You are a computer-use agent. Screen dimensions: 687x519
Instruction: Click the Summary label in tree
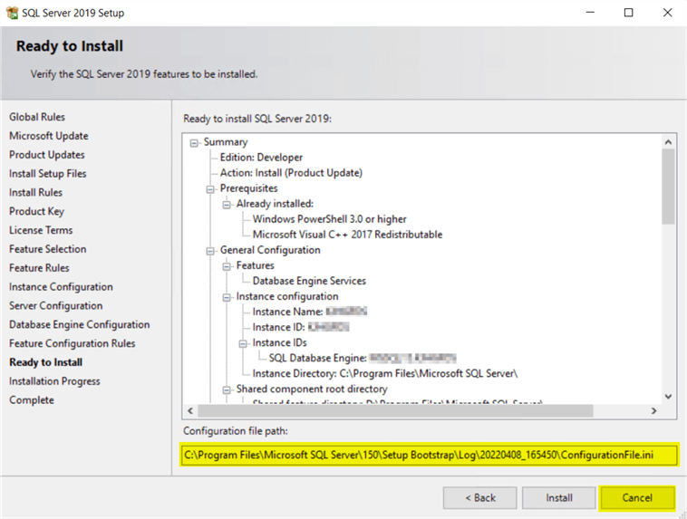(226, 142)
